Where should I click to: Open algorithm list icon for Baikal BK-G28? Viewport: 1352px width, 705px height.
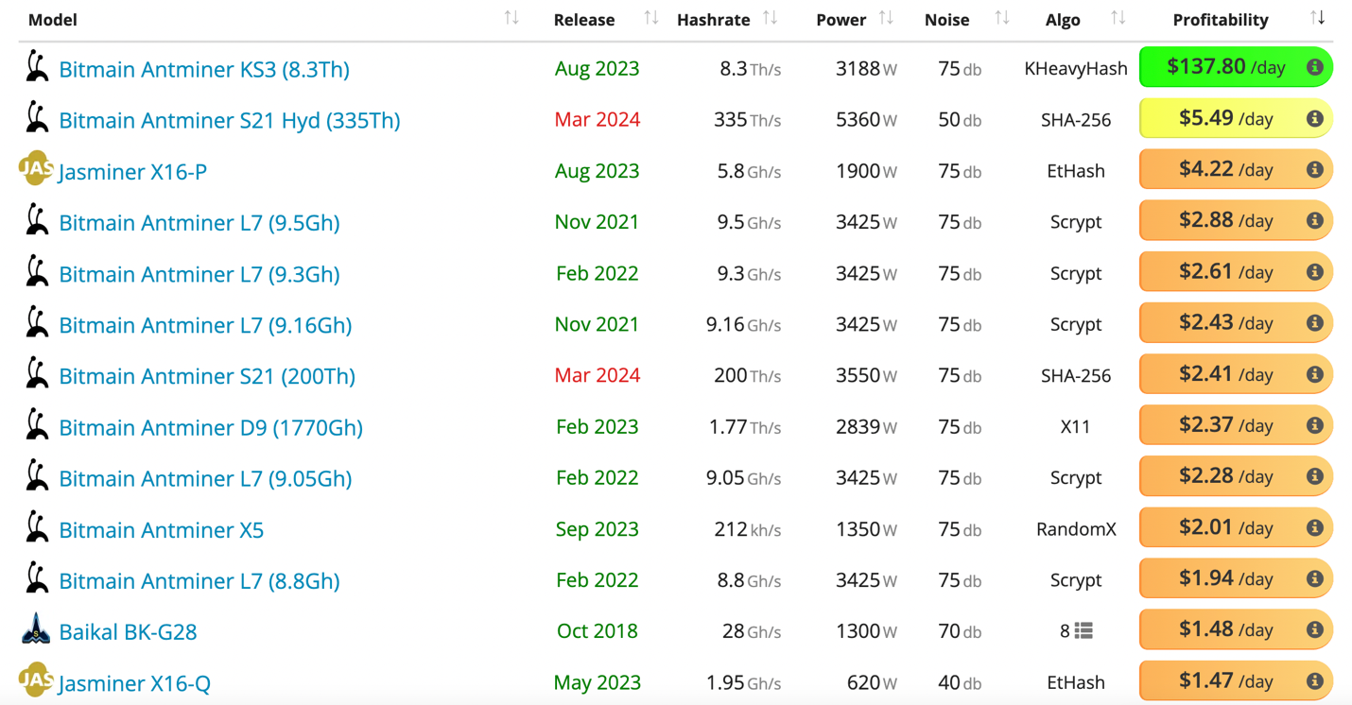[x=1083, y=631]
